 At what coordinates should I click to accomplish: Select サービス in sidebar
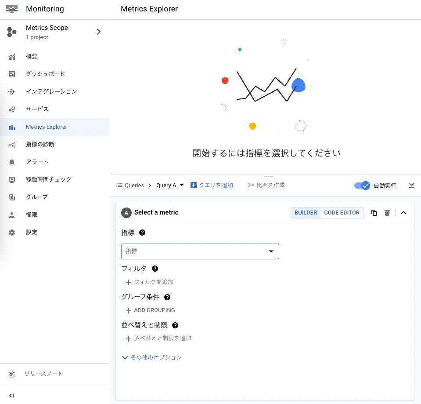click(55, 109)
